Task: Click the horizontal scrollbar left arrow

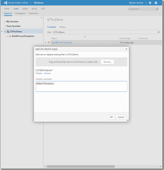Action: point(46,167)
